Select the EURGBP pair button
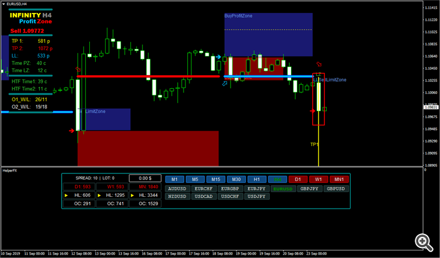This screenshot has height=258, width=440. [x=230, y=189]
